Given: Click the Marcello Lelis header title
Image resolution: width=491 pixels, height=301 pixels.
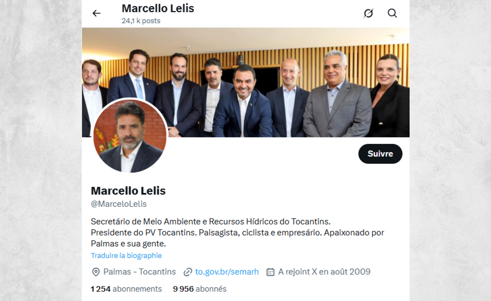Looking at the screenshot, I should tap(158, 9).
